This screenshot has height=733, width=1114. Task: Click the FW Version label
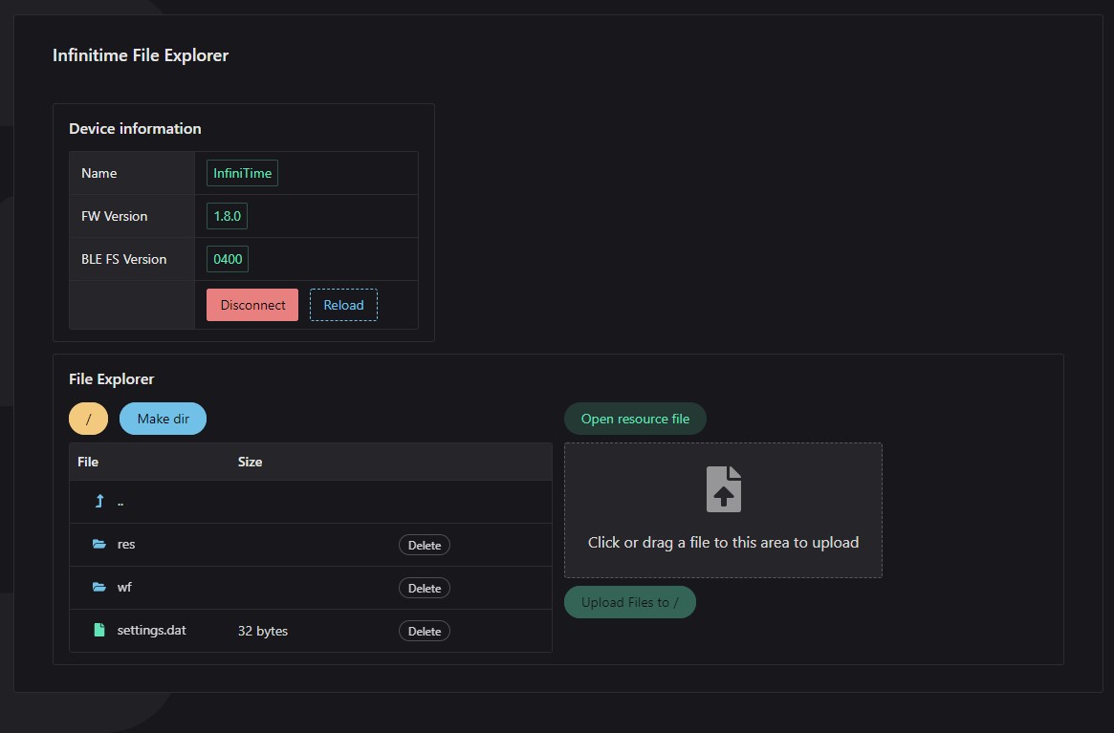coord(115,216)
